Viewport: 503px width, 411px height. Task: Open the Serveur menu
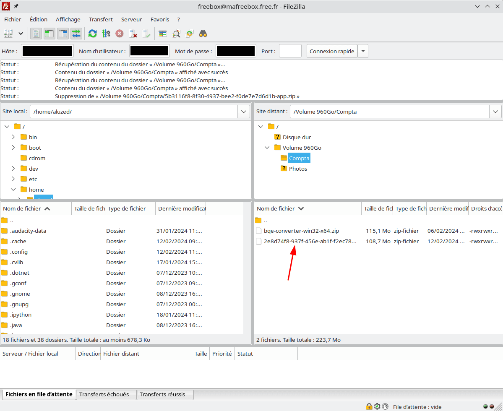tap(132, 19)
